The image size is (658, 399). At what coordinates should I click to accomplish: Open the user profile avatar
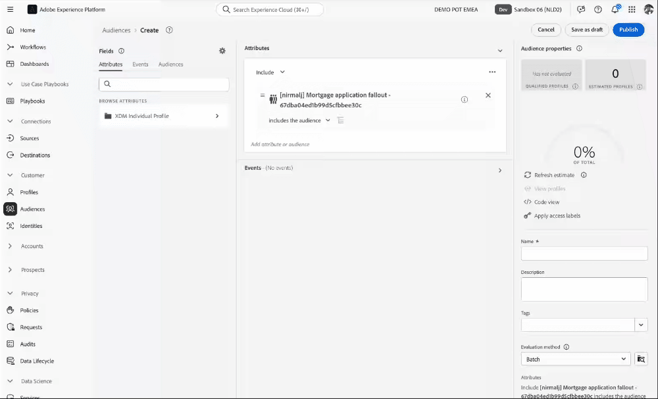click(648, 9)
